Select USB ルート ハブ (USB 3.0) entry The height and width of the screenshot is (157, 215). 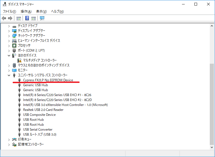coord(40,134)
